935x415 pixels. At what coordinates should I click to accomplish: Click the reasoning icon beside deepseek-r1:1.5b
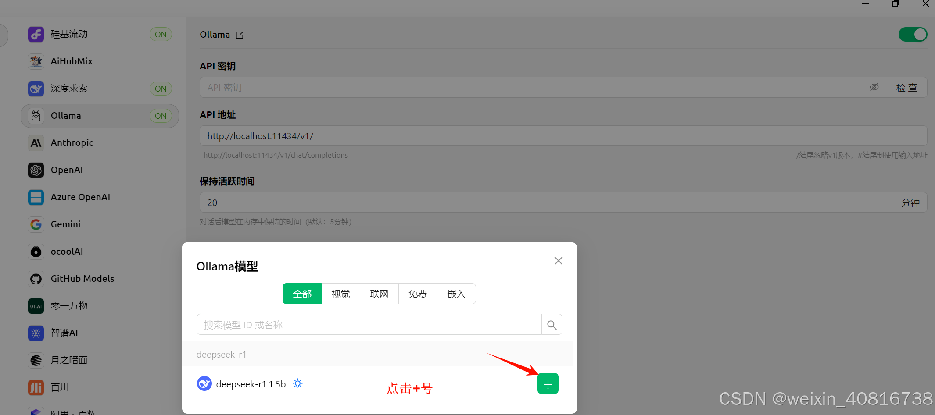tap(298, 384)
